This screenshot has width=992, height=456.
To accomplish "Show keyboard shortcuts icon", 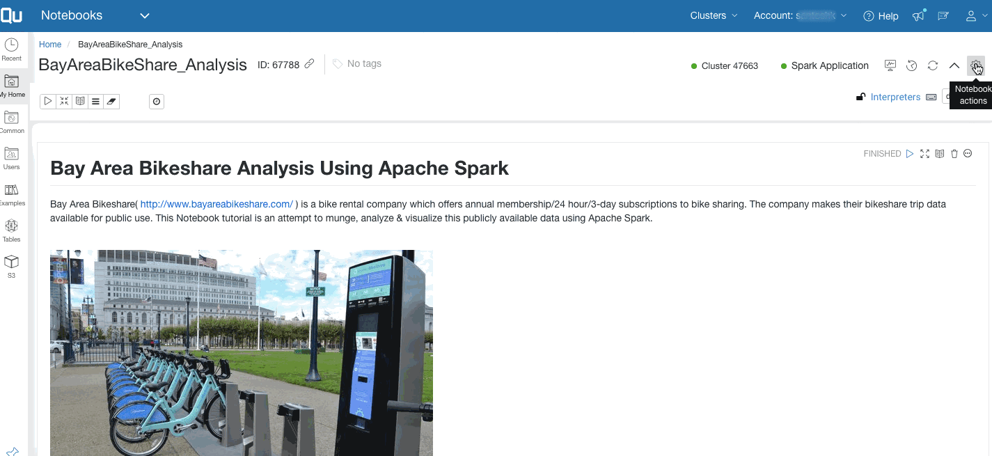I will [931, 97].
